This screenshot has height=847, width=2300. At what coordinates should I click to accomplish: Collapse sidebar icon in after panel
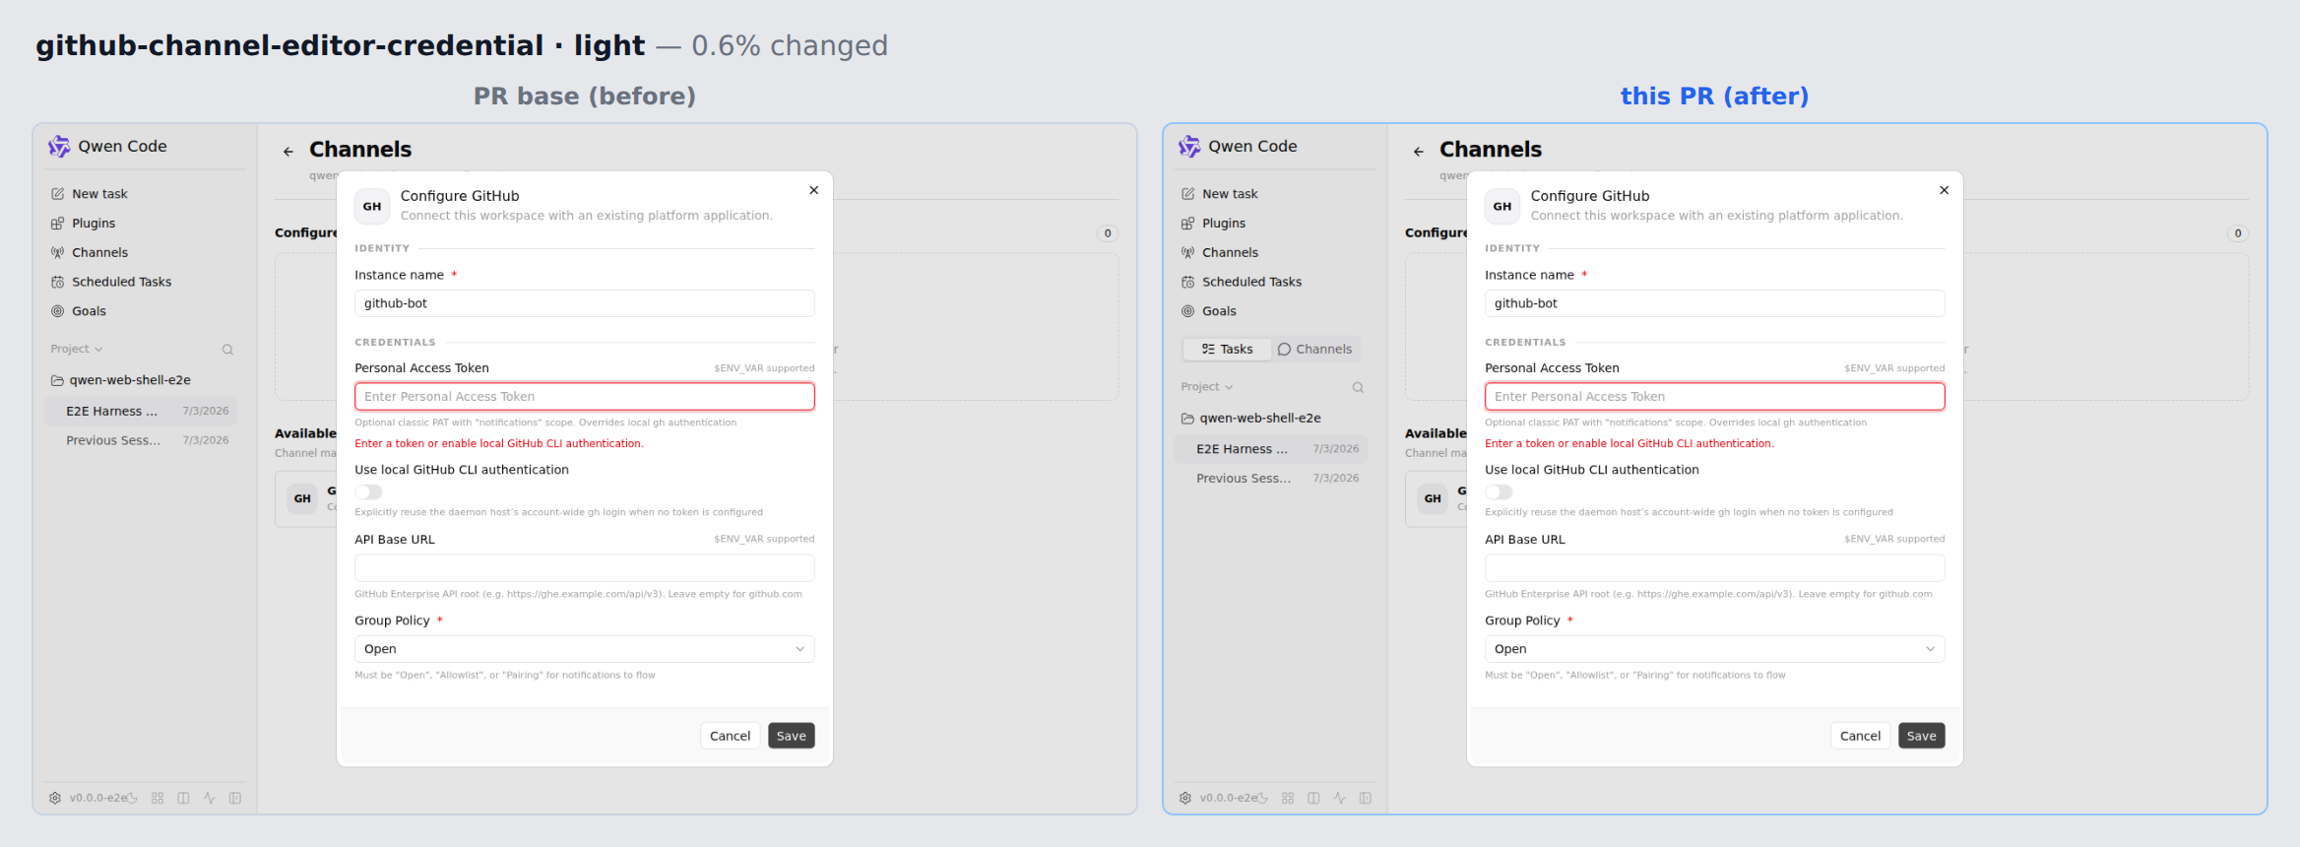[1366, 798]
